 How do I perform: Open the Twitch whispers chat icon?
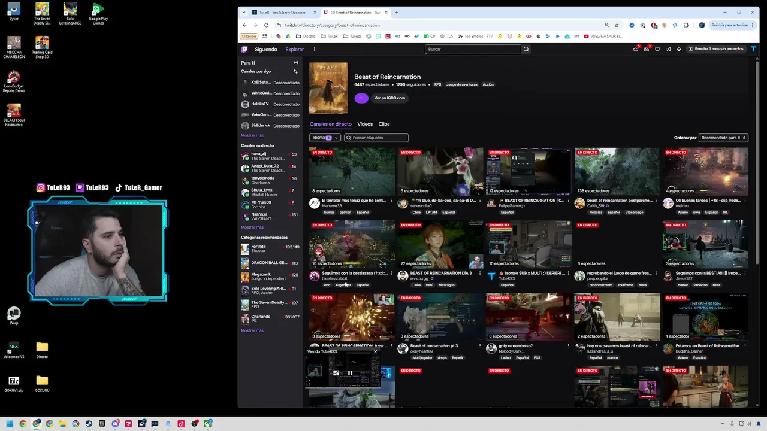click(657, 49)
